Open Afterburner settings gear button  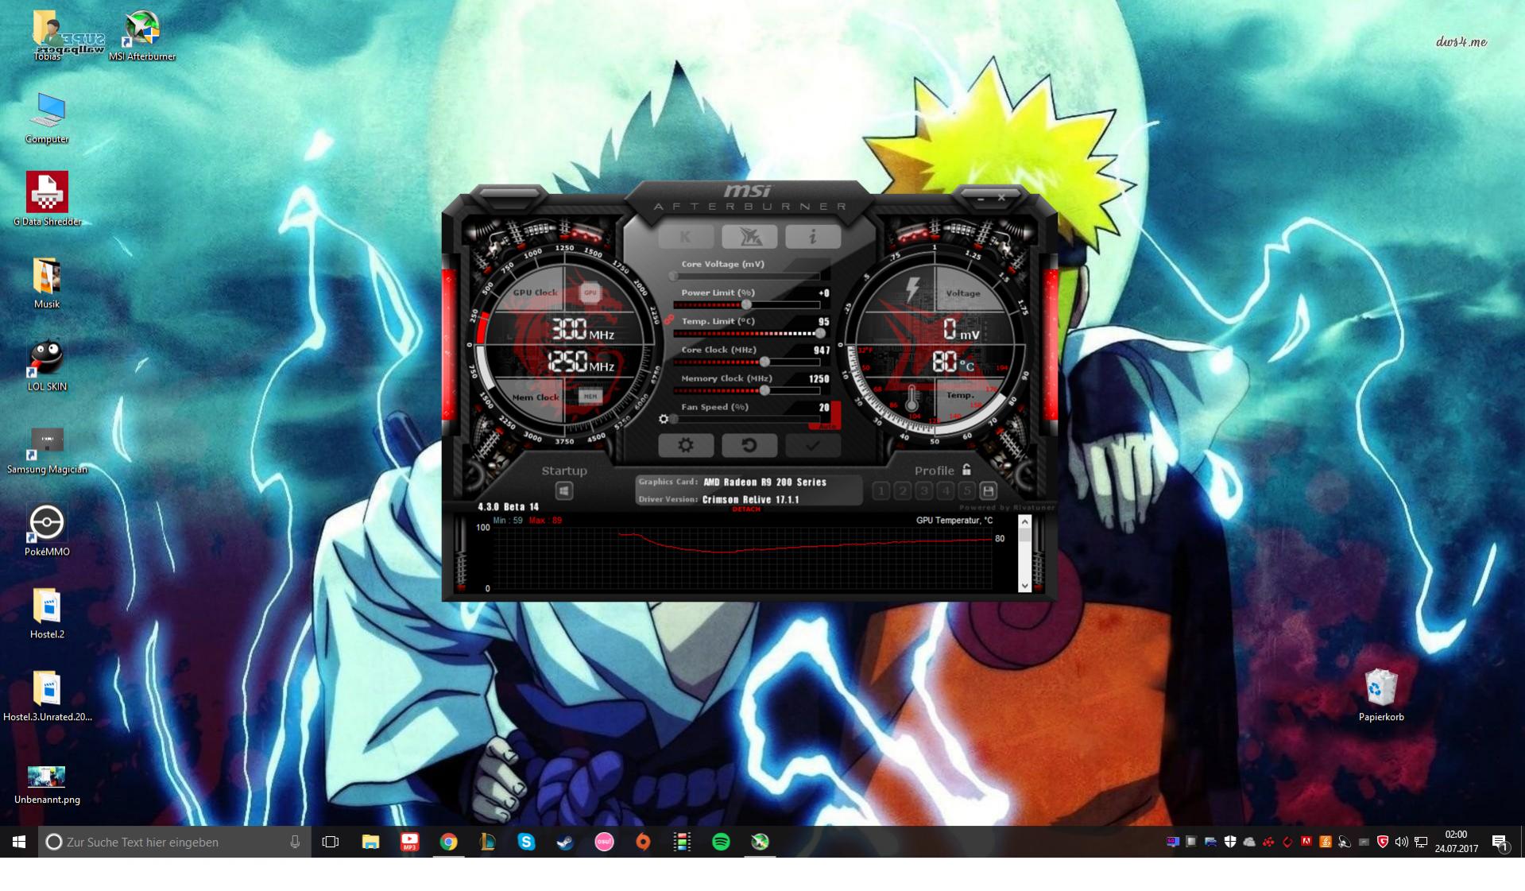[x=685, y=445]
